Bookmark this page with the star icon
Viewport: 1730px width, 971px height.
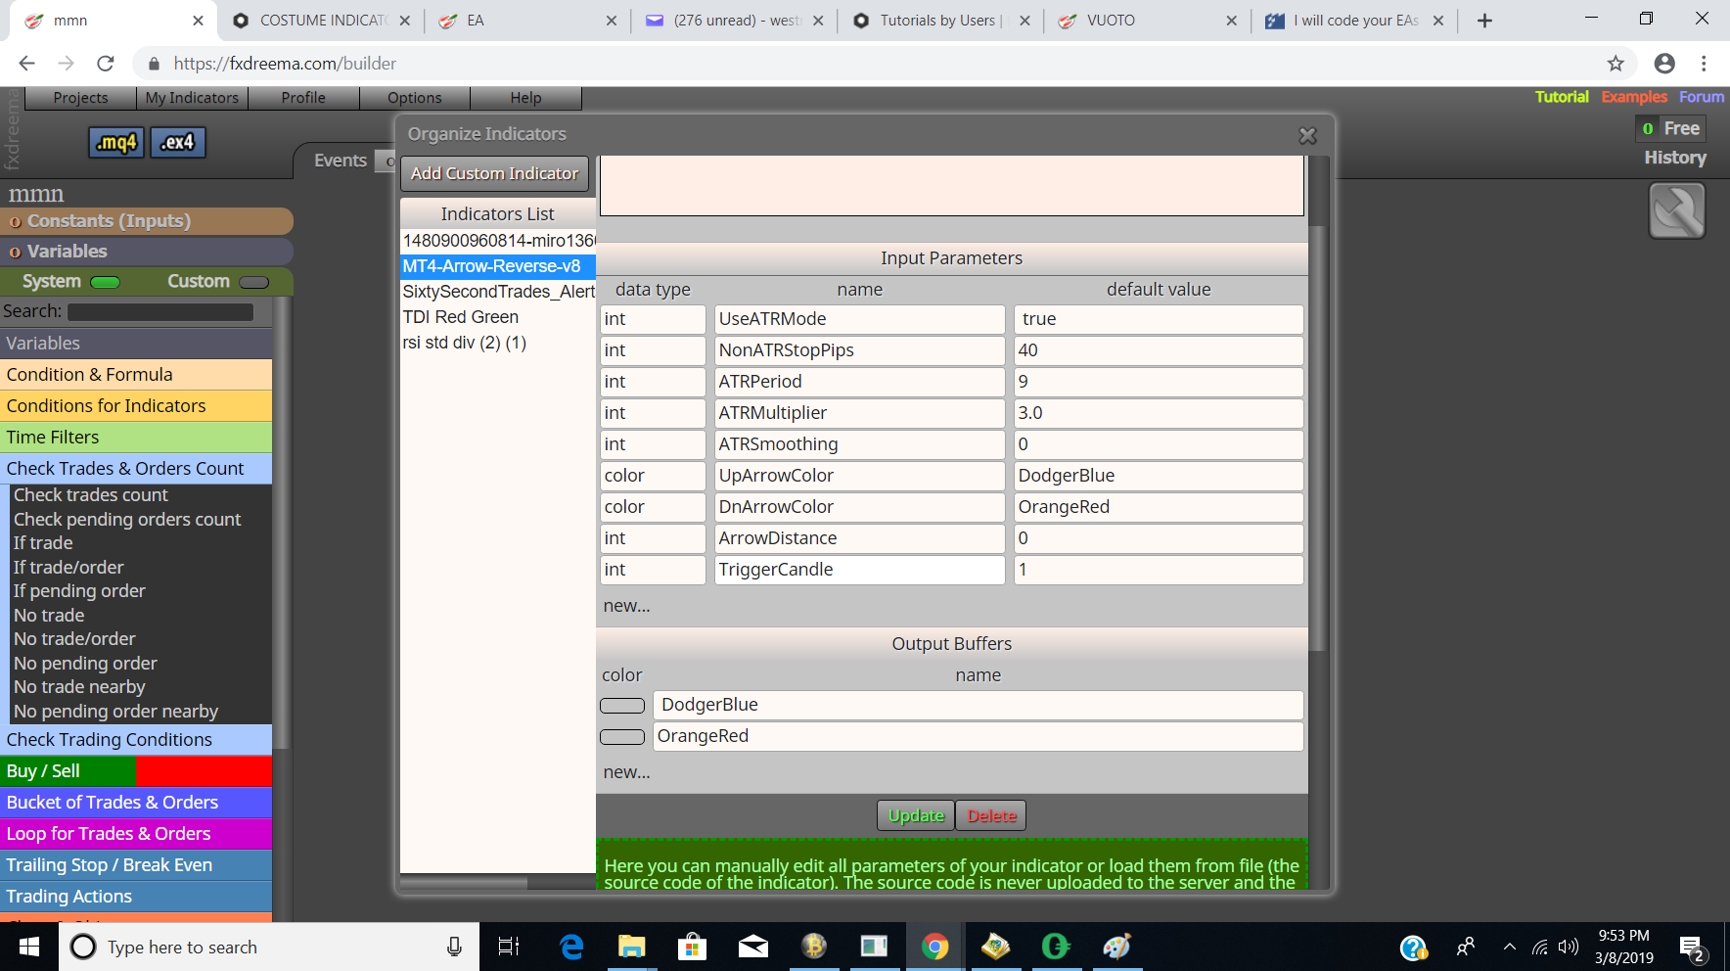coord(1616,64)
